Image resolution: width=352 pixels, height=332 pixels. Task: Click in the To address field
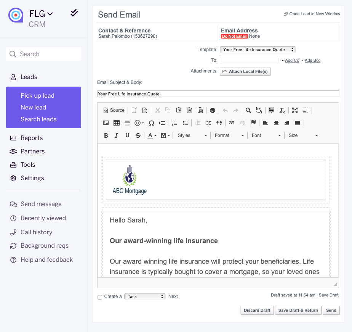[249, 60]
